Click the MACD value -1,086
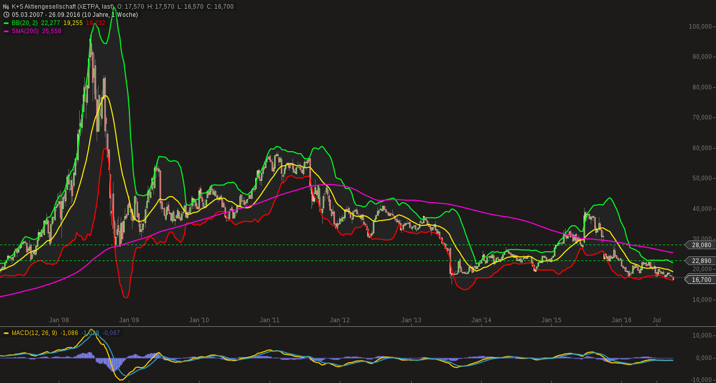This screenshot has height=383, width=716. pos(69,333)
